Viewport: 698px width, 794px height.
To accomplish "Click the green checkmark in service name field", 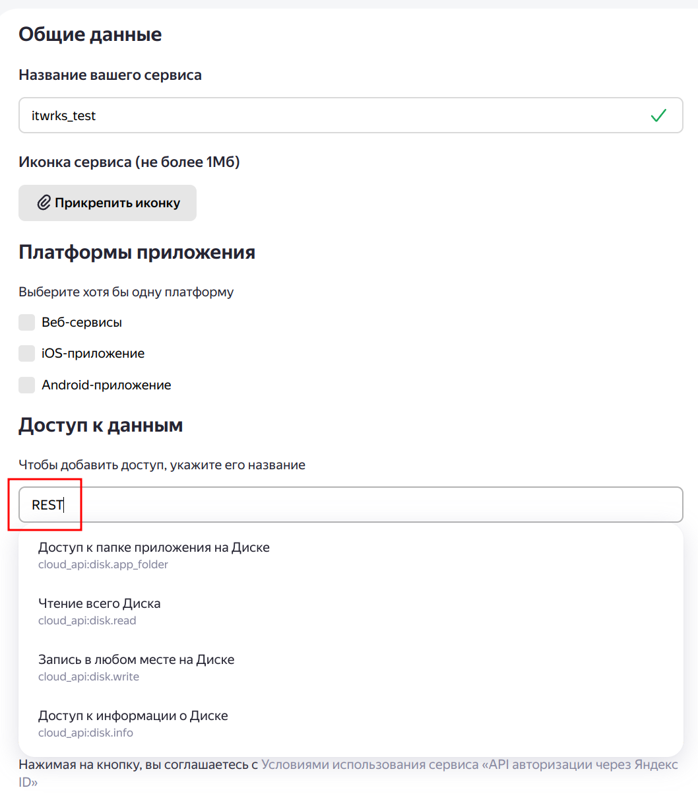I will [658, 116].
